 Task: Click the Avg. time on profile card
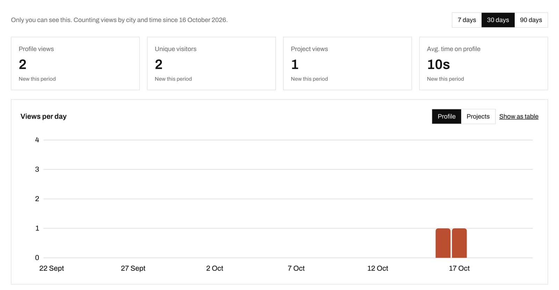coord(484,64)
